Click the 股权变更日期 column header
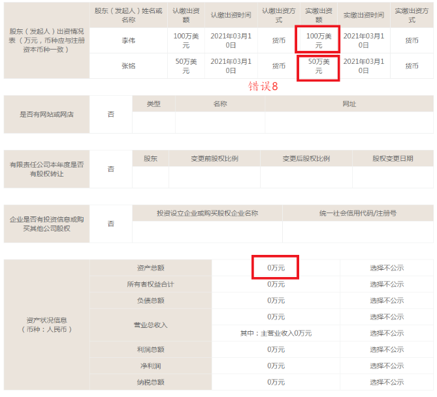This screenshot has height=397, width=437. point(393,158)
